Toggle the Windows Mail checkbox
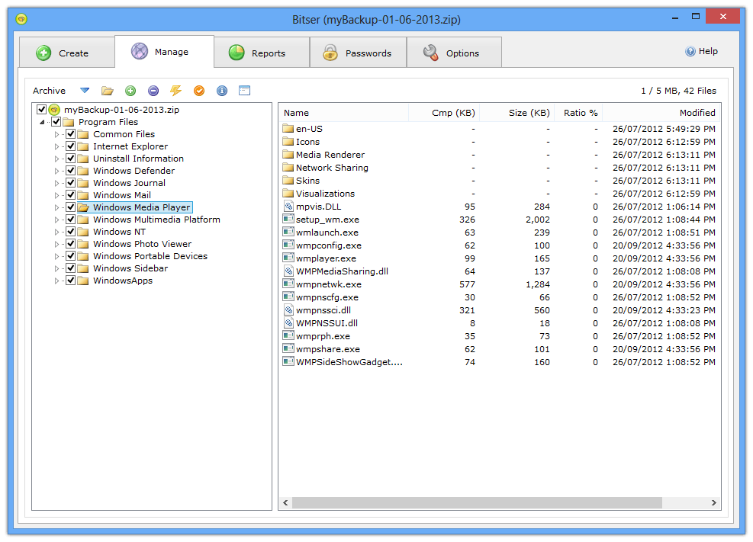Screen dimensions: 753x542 [71, 195]
